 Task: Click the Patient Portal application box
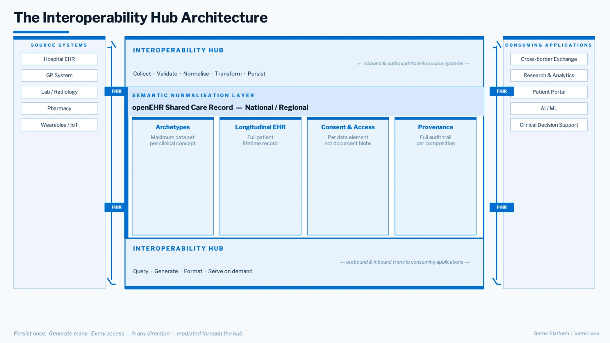(549, 92)
